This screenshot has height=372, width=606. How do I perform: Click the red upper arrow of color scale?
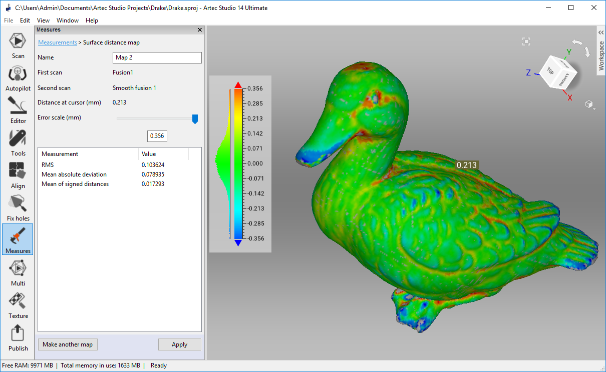tap(238, 84)
